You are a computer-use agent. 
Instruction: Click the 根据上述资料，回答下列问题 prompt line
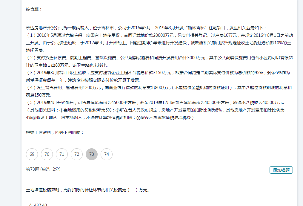tap(55, 132)
